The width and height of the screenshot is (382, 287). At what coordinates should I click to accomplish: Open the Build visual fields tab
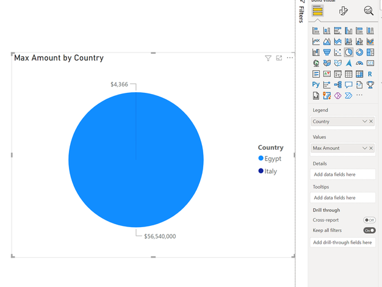(x=317, y=11)
